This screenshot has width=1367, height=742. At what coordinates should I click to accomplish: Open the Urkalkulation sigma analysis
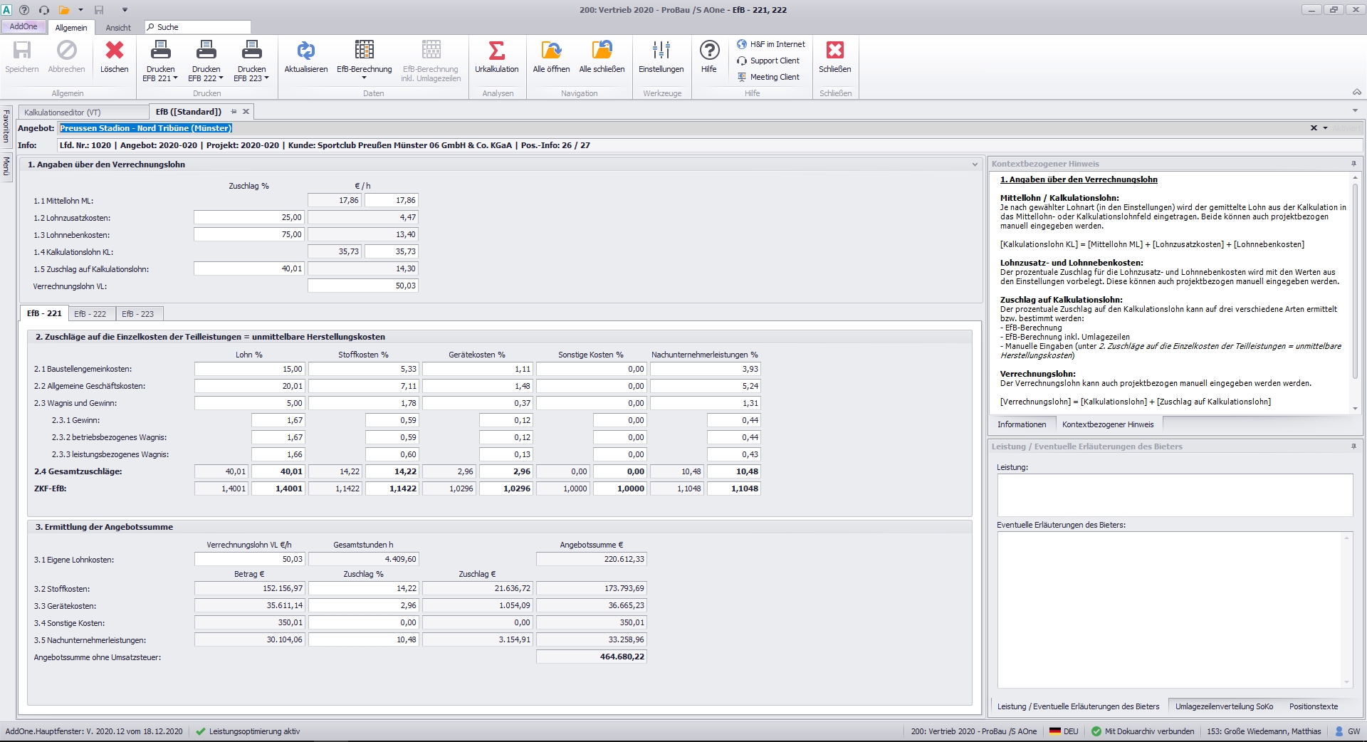[x=496, y=51]
